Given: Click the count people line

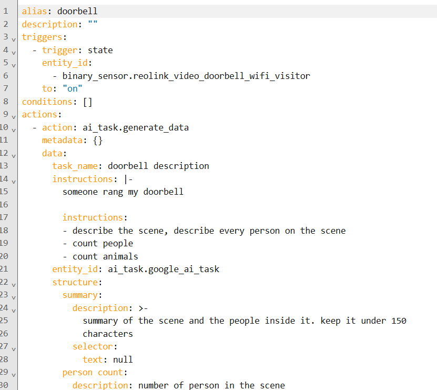Looking at the screenshot, I should tap(98, 244).
